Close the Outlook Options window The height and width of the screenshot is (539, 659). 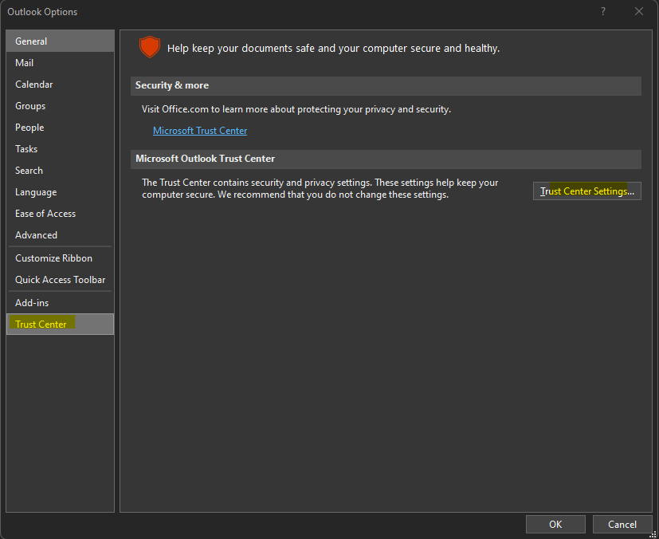pos(639,11)
